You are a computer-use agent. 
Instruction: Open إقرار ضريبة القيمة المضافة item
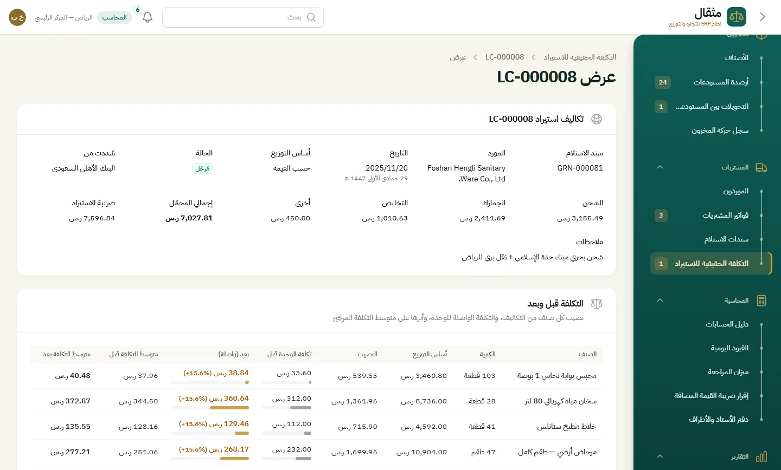(710, 396)
